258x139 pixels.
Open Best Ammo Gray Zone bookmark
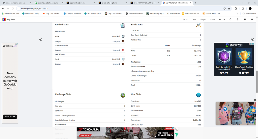coord(135,14)
